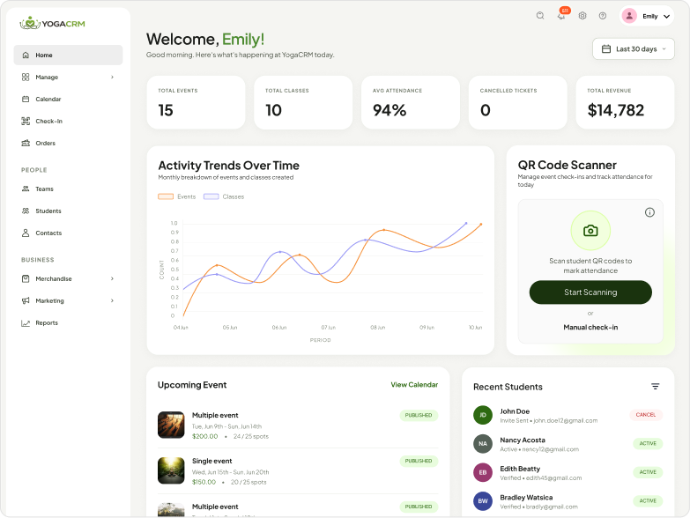Open Emily's account dropdown arrow
This screenshot has width=690, height=518.
coord(666,16)
